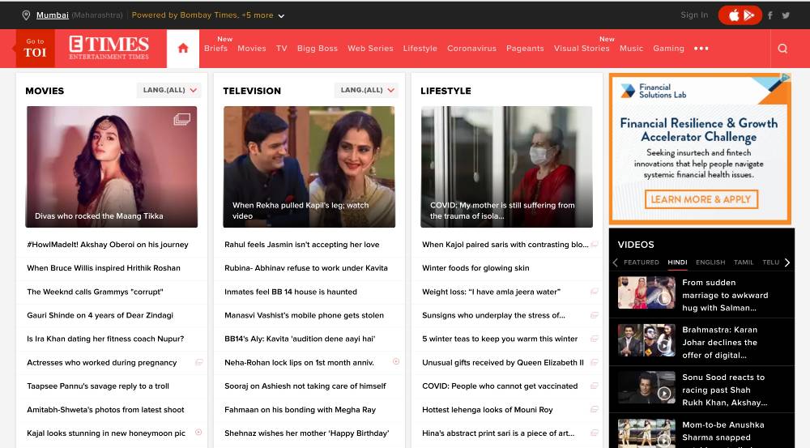810x448 pixels.
Task: Switch to the TAMIL videos tab
Action: 744,262
